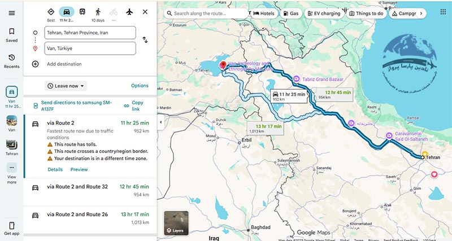
Task: Open the Saved places icon
Action: 11,35
